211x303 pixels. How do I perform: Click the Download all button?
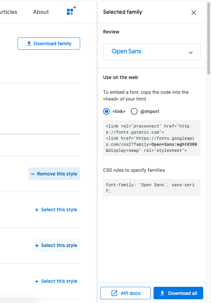tap(178, 293)
